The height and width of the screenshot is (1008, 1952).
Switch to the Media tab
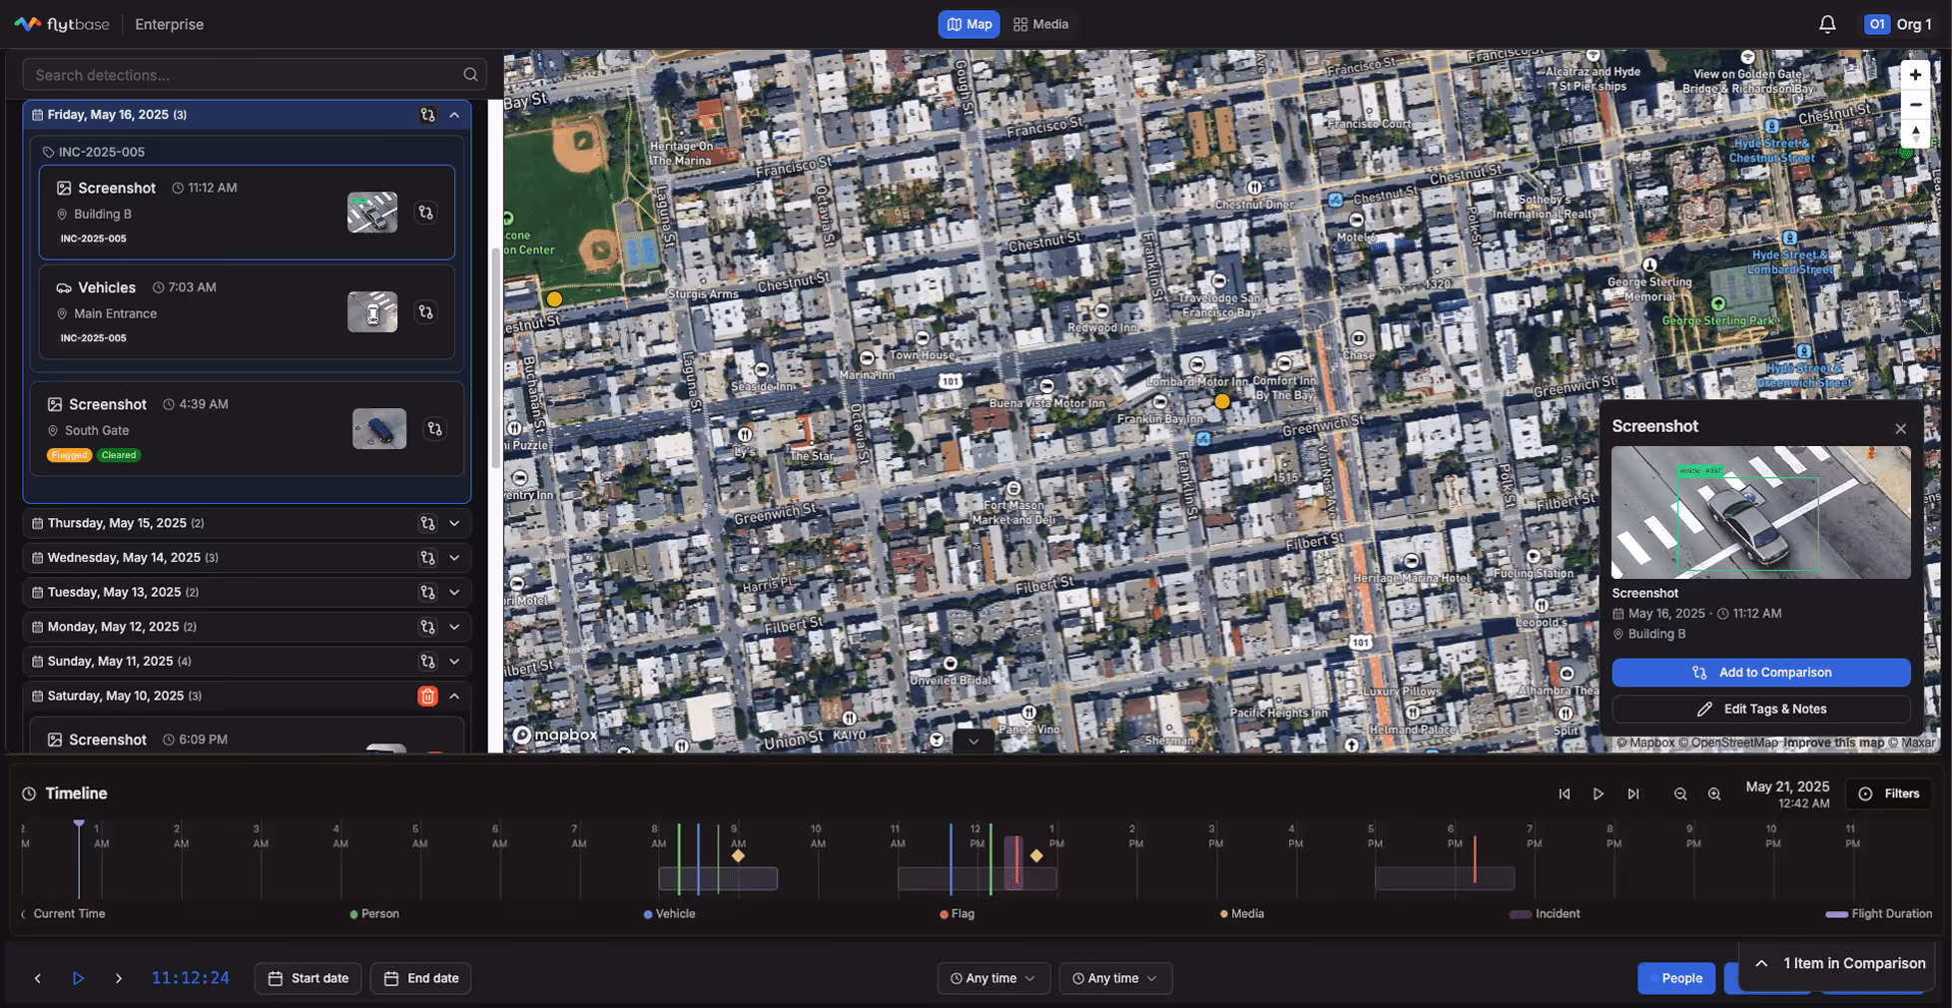point(1040,24)
